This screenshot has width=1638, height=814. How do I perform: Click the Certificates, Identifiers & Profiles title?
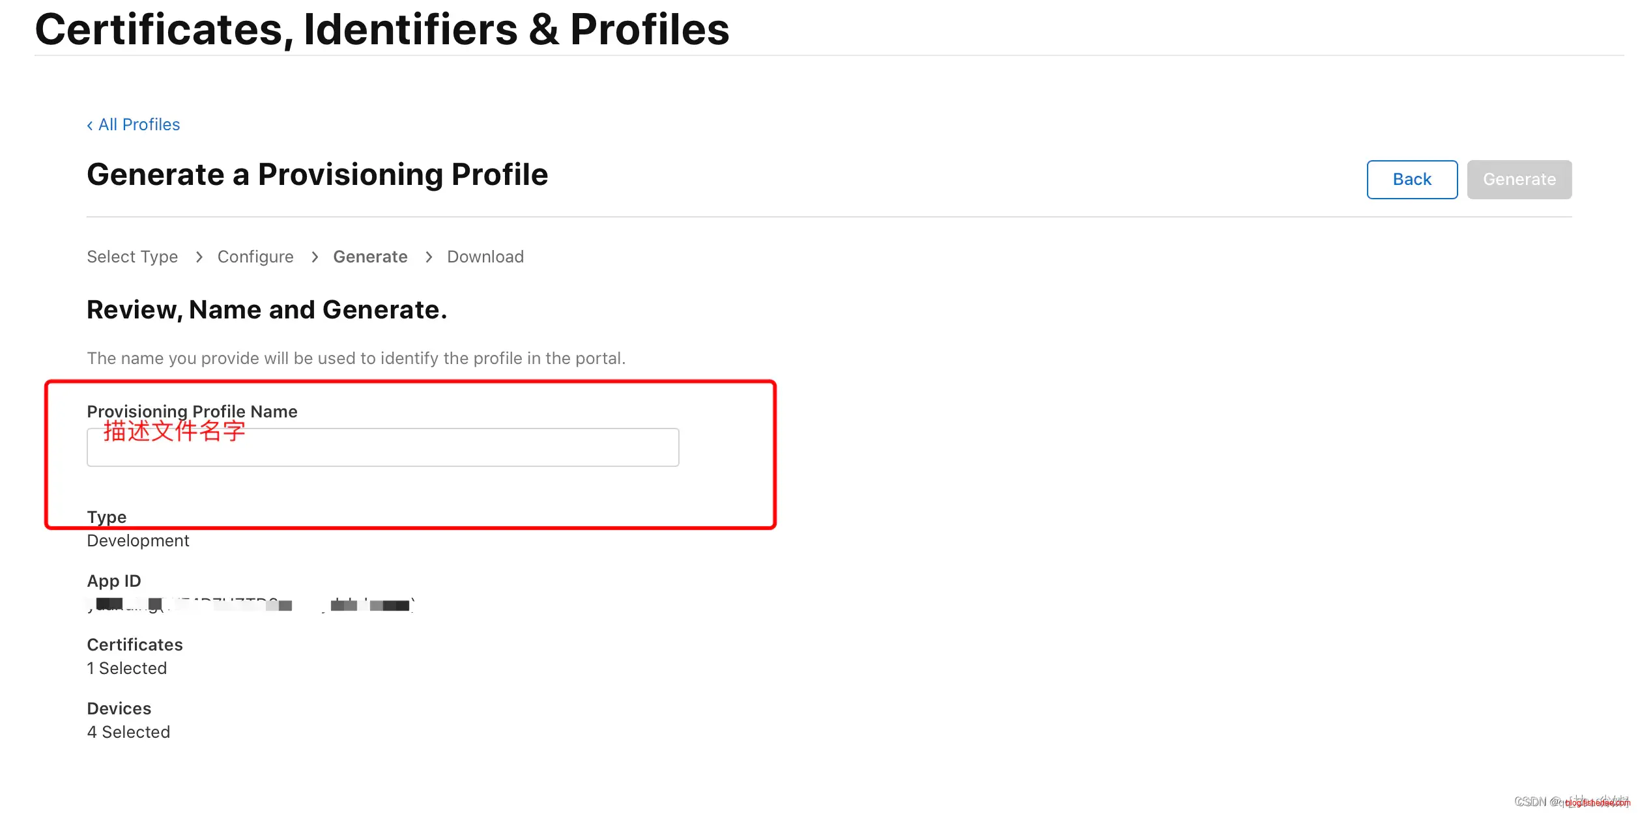click(x=382, y=30)
